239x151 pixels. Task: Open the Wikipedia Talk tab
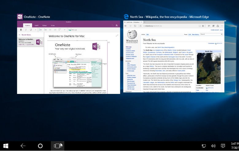click(x=147, y=34)
